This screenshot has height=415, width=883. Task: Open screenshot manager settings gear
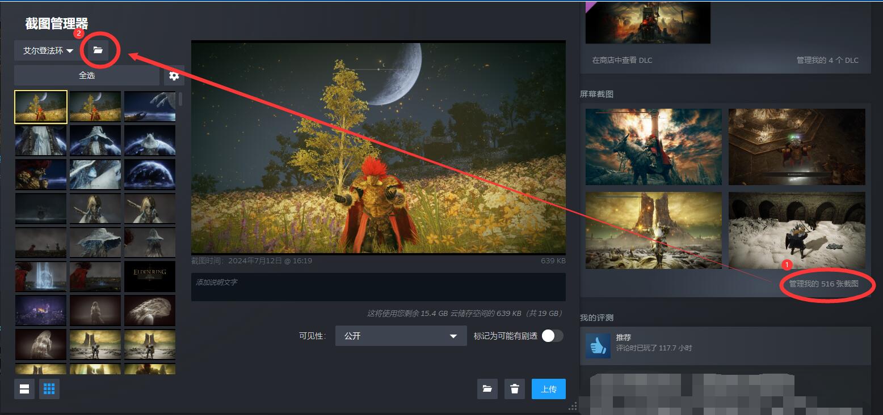point(174,75)
